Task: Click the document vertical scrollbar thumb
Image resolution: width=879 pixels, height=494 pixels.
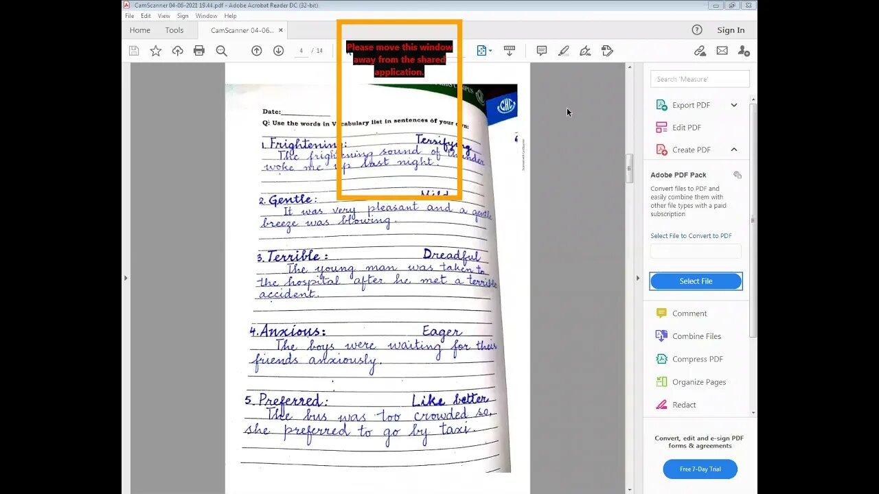Action: coord(629,168)
